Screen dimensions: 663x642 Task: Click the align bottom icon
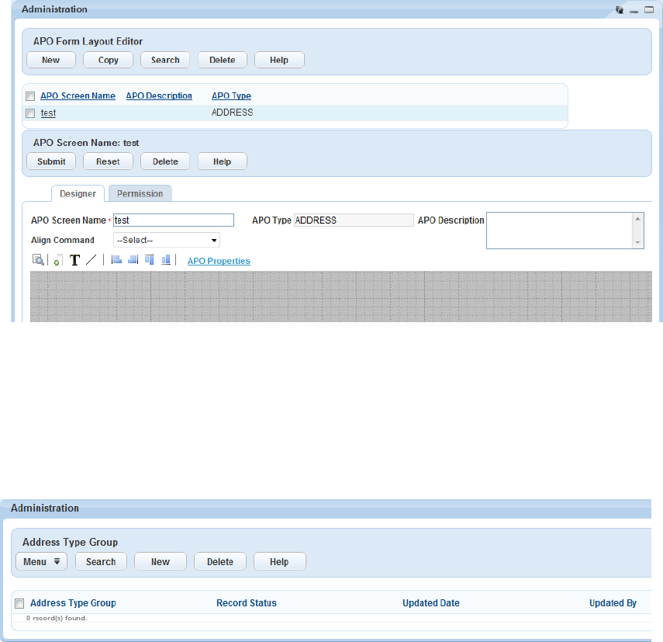166,260
